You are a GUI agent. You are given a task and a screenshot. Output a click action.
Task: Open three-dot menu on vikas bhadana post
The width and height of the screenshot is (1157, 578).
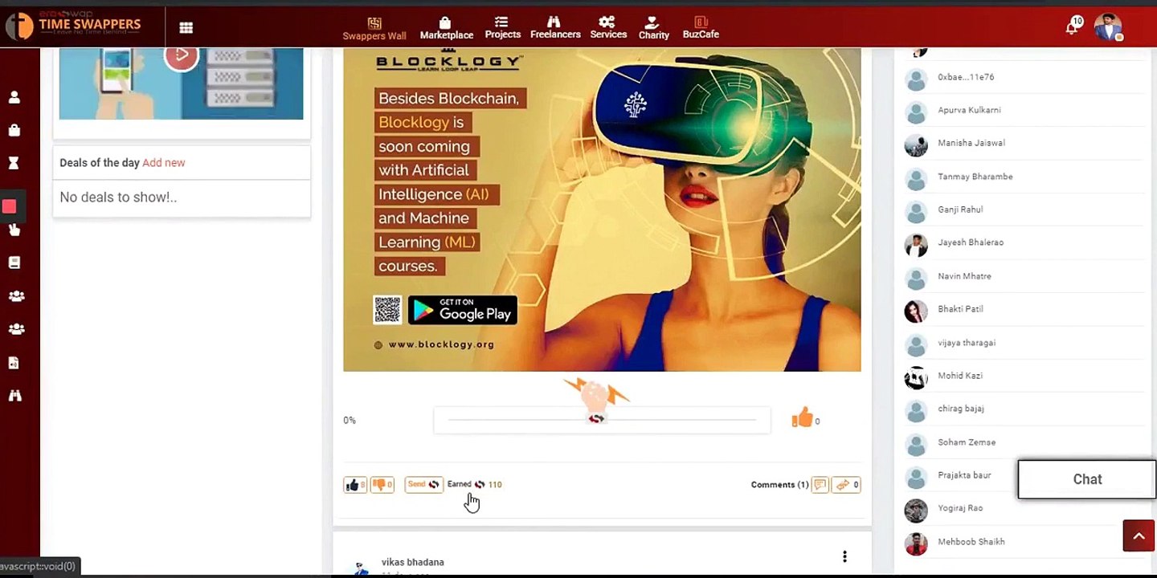click(844, 556)
